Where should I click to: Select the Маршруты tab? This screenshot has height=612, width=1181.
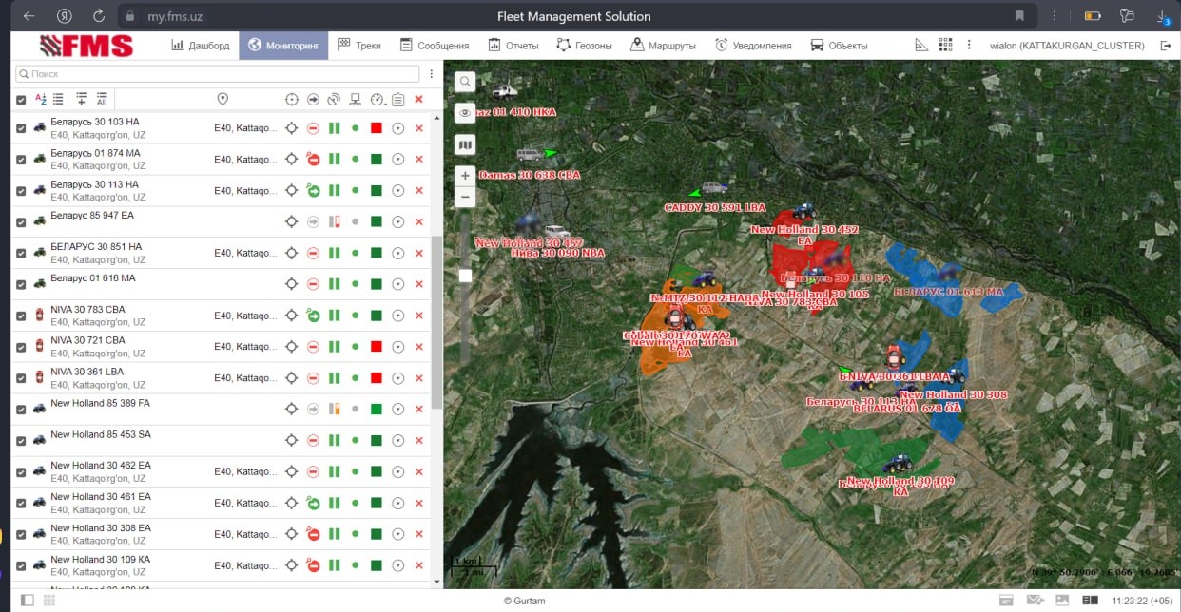663,46
